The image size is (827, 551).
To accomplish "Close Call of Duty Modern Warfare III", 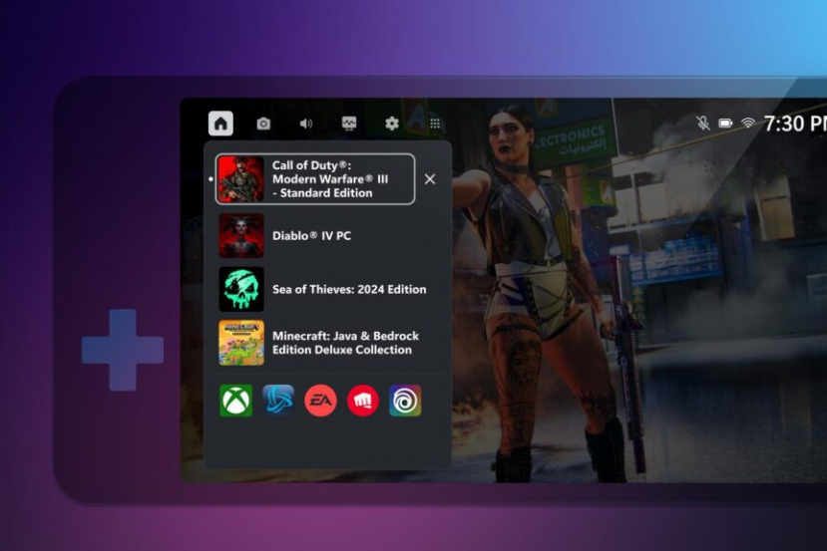I will (430, 179).
